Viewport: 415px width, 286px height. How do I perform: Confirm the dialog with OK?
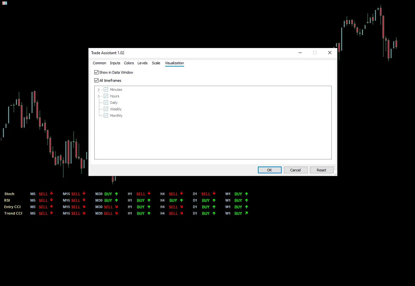click(x=270, y=170)
